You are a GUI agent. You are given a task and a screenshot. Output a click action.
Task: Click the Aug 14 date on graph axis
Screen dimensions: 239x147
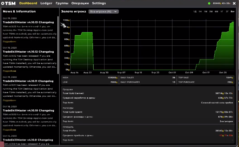[74, 72]
